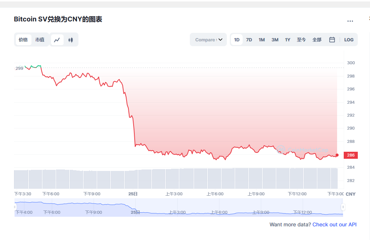Switch to line chart view icon
The height and width of the screenshot is (240, 370).
[x=57, y=40]
